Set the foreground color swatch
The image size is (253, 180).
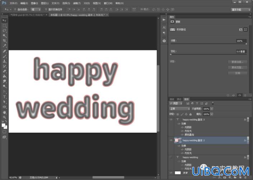click(x=3, y=125)
